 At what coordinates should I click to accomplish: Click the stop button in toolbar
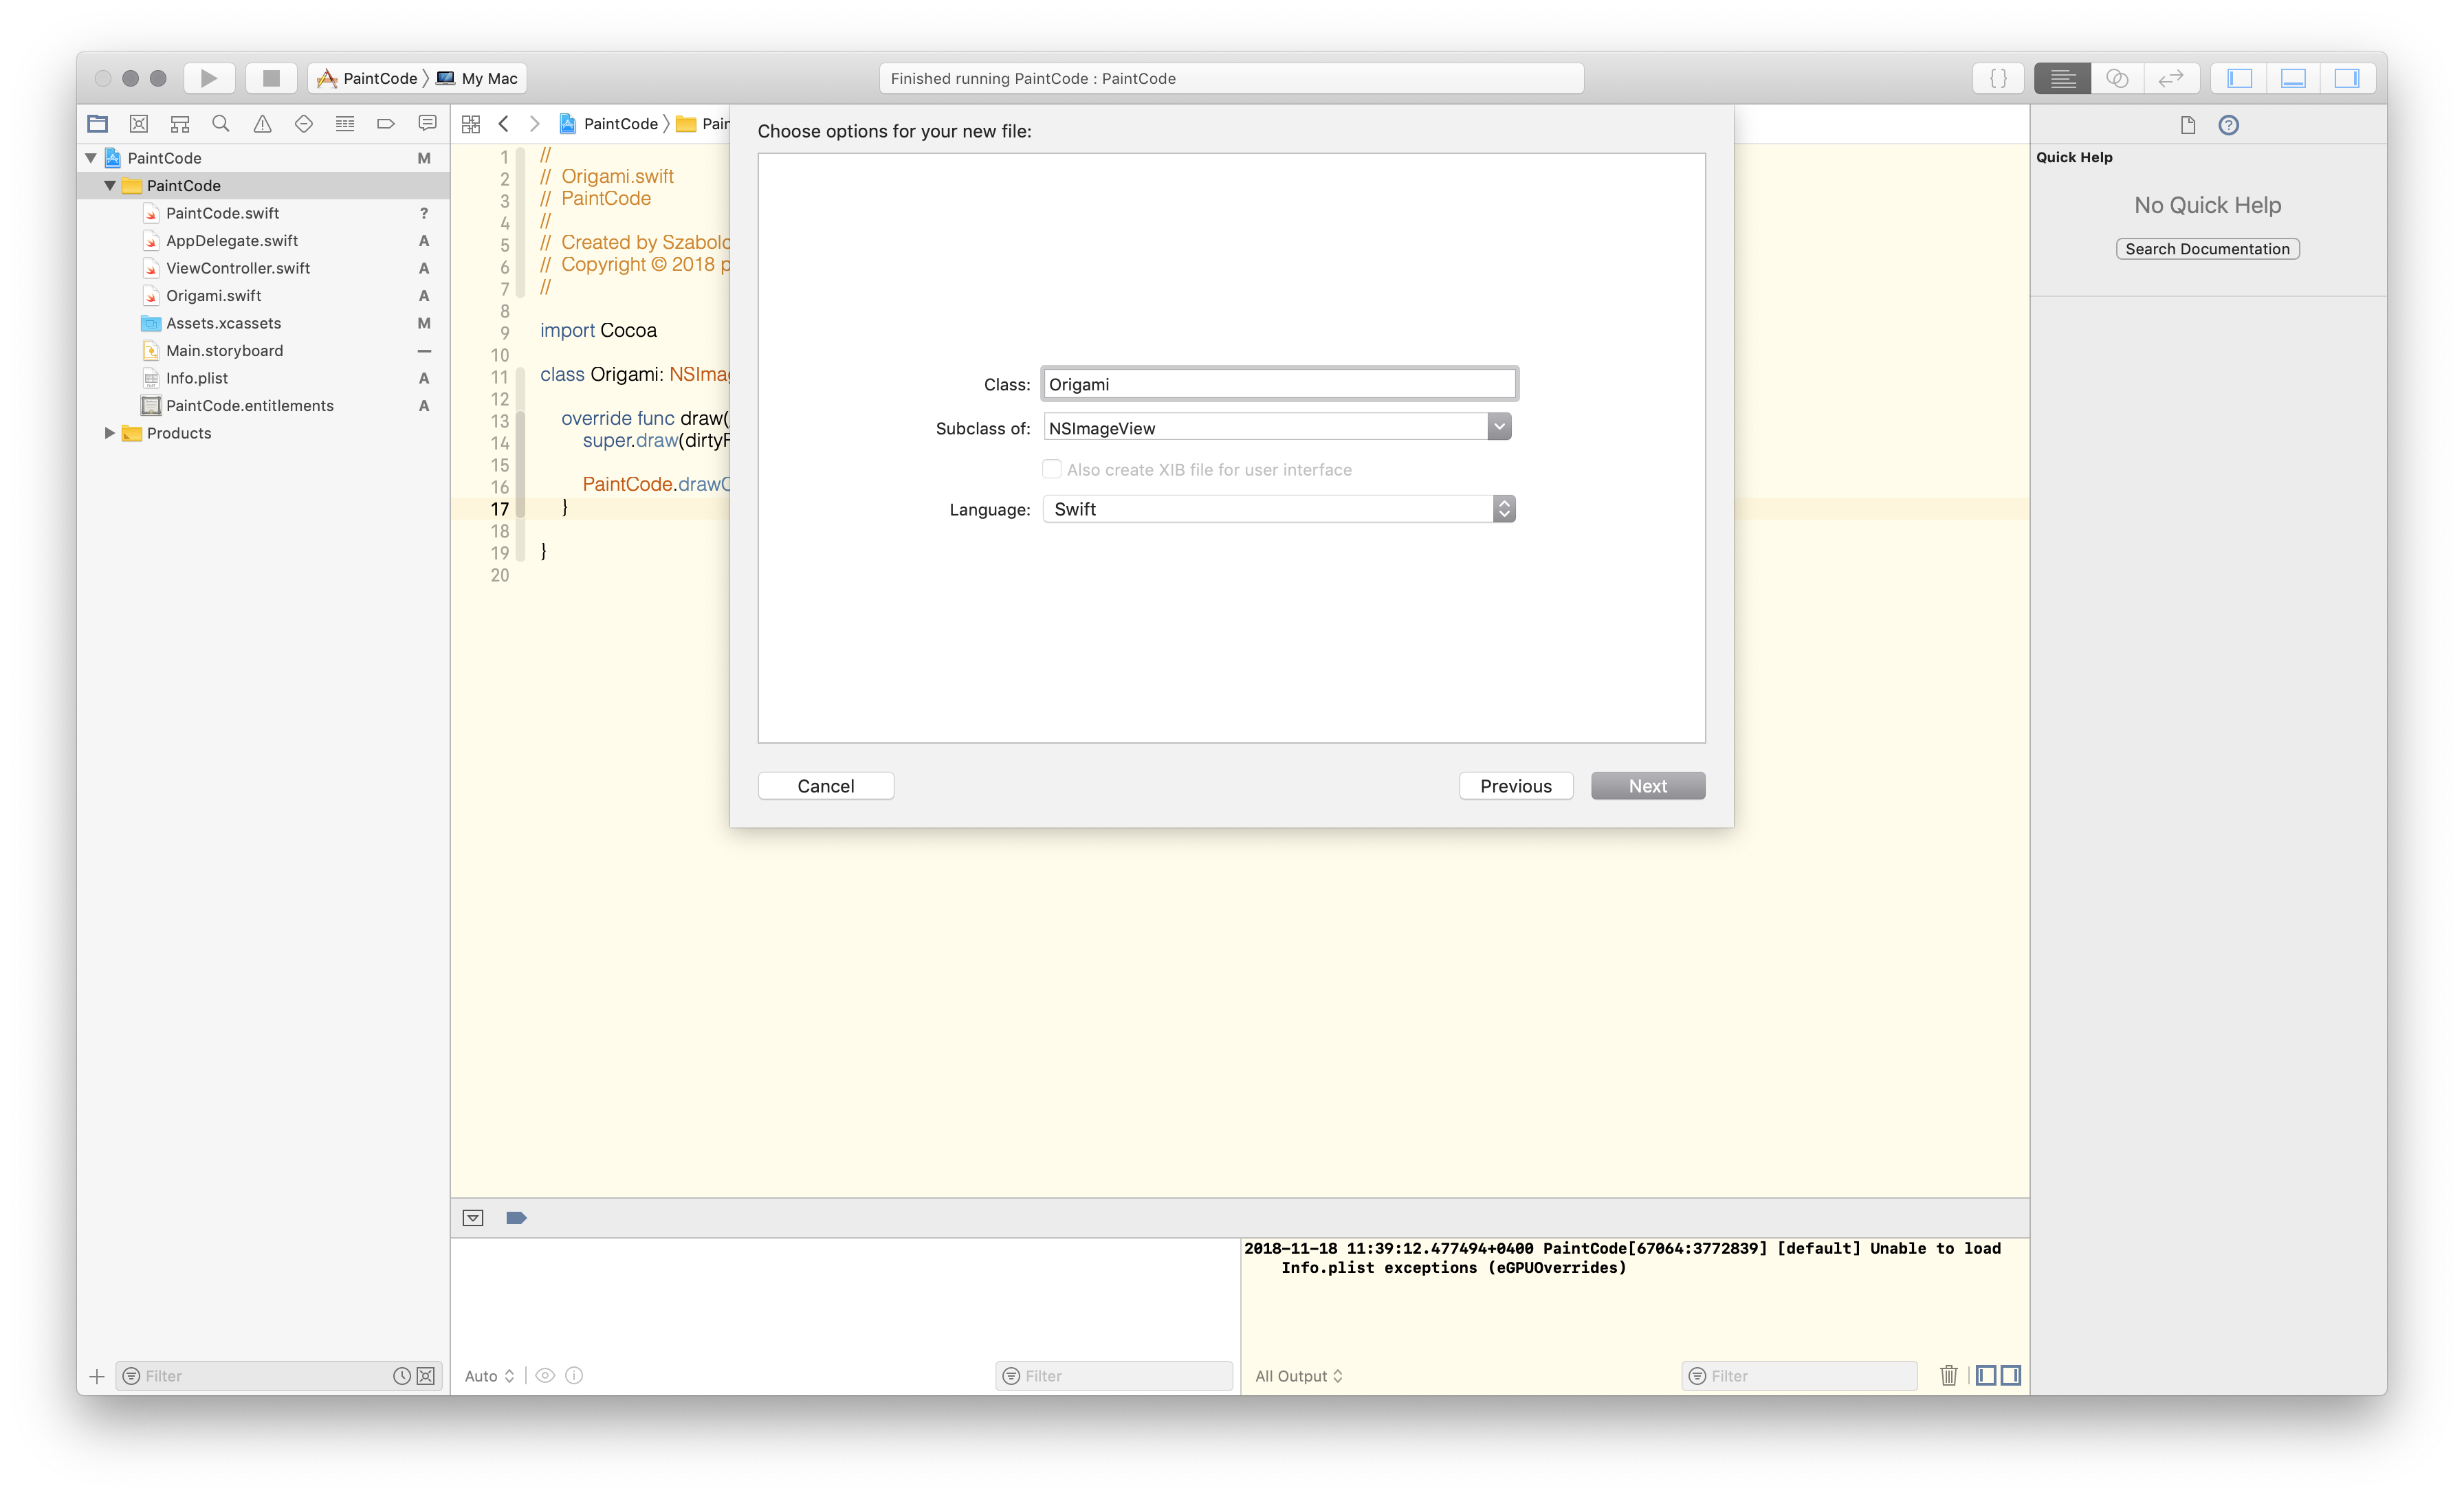pos(269,78)
